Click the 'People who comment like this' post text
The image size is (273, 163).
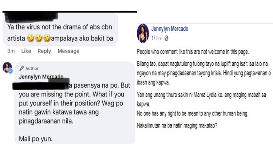(193, 52)
